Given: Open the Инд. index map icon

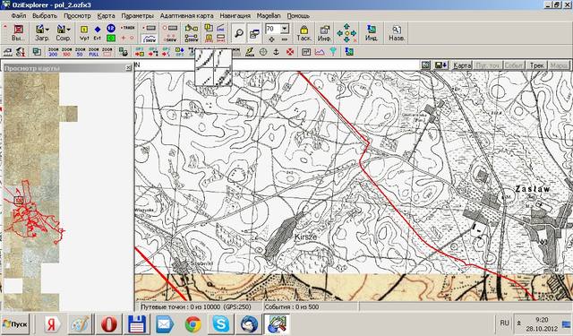Looking at the screenshot, I should pos(372,33).
